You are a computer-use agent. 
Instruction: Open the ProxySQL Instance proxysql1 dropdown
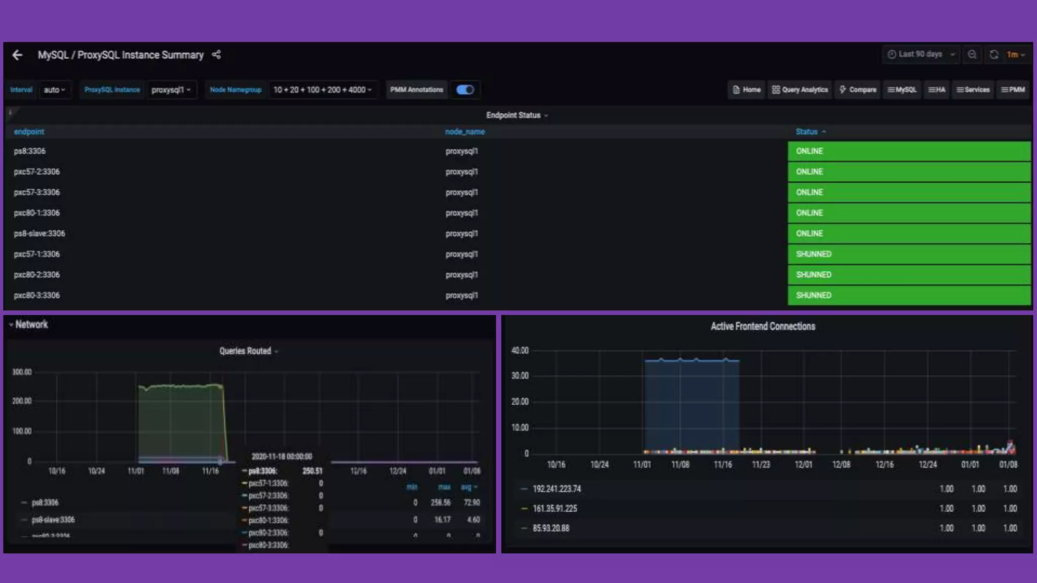click(x=171, y=90)
